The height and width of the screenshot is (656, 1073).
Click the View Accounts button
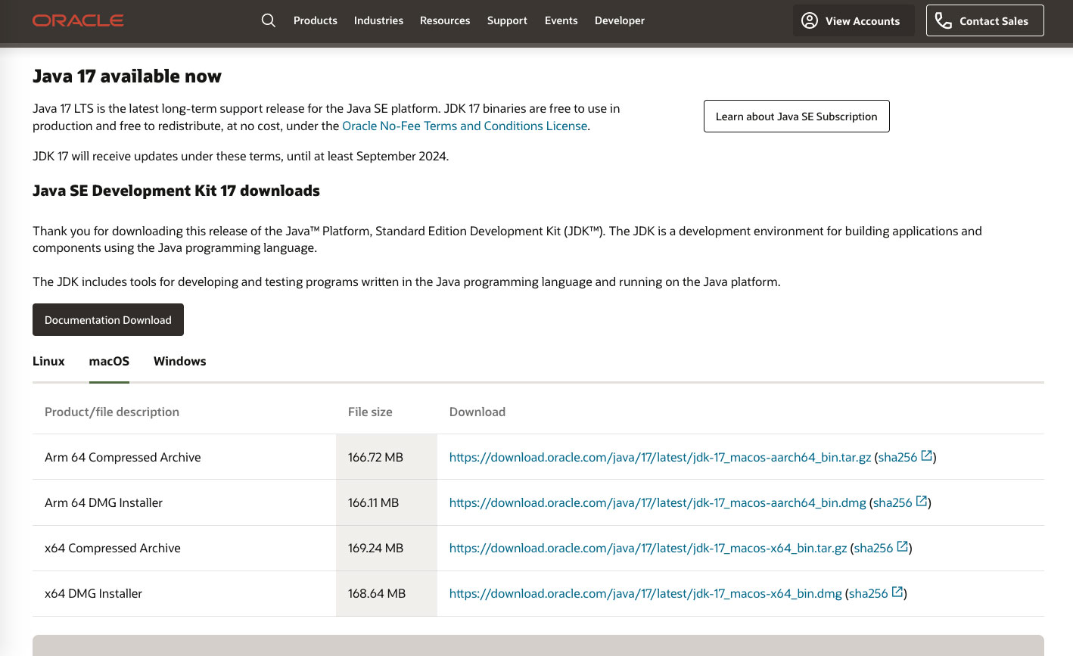pos(854,20)
